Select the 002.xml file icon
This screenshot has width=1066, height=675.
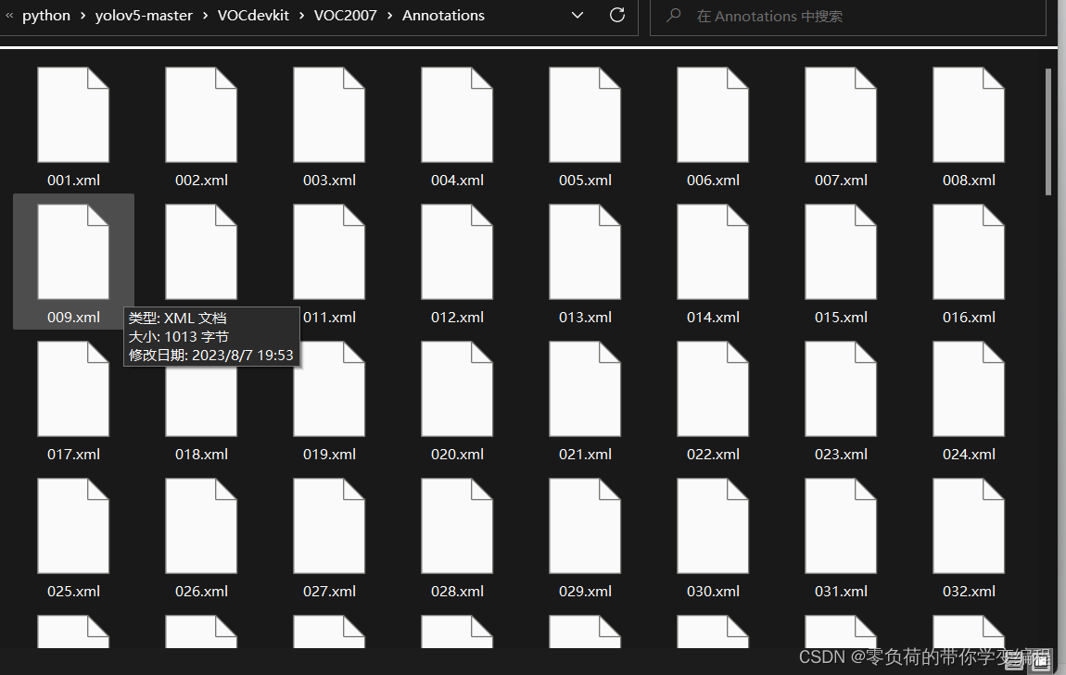[201, 115]
